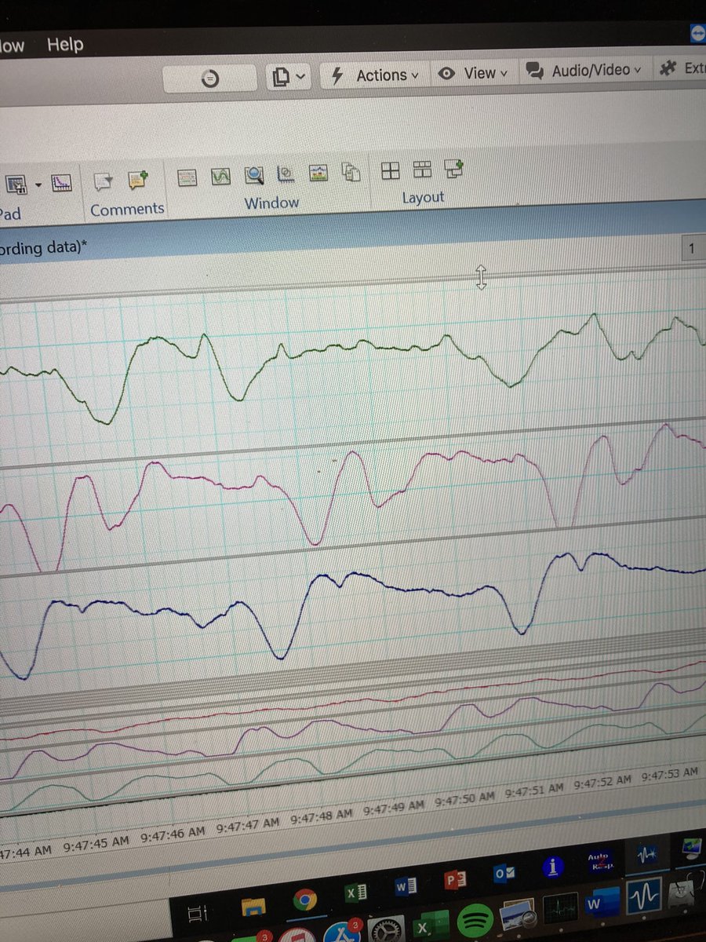The width and height of the screenshot is (706, 942).
Task: Click the '1' button on document title bar
Action: [691, 250]
